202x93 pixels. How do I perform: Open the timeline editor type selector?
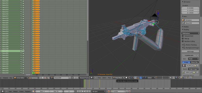[3, 91]
